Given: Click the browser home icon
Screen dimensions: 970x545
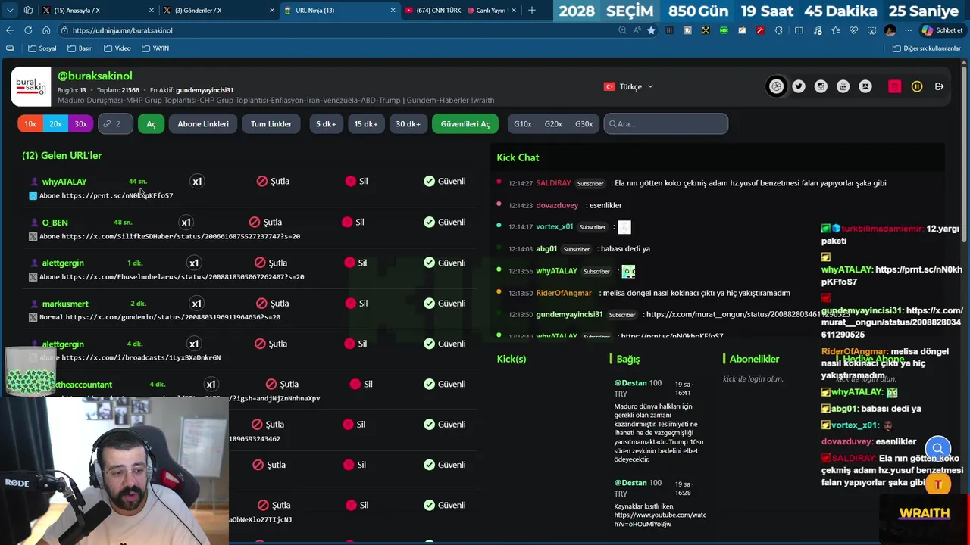Looking at the screenshot, I should click(x=46, y=30).
